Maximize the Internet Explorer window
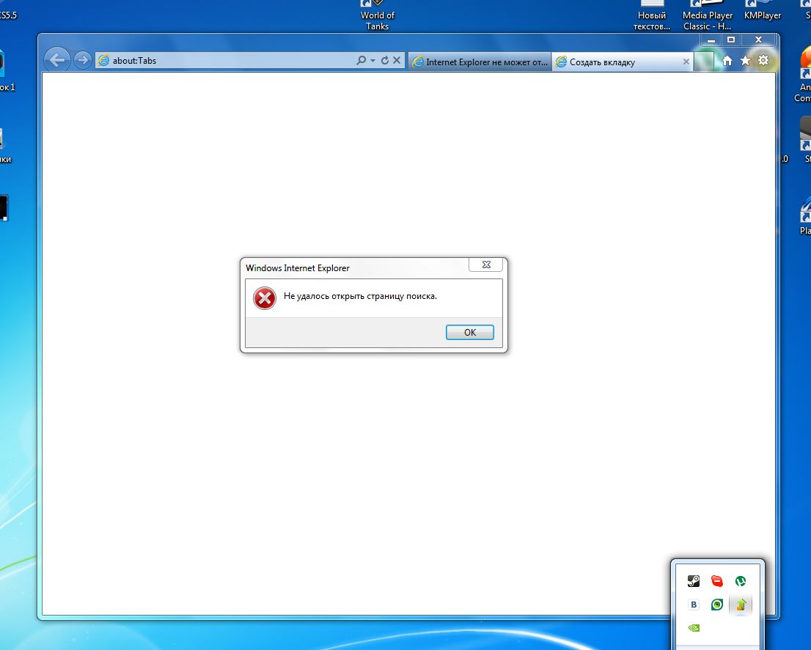The height and width of the screenshot is (650, 811). [731, 40]
